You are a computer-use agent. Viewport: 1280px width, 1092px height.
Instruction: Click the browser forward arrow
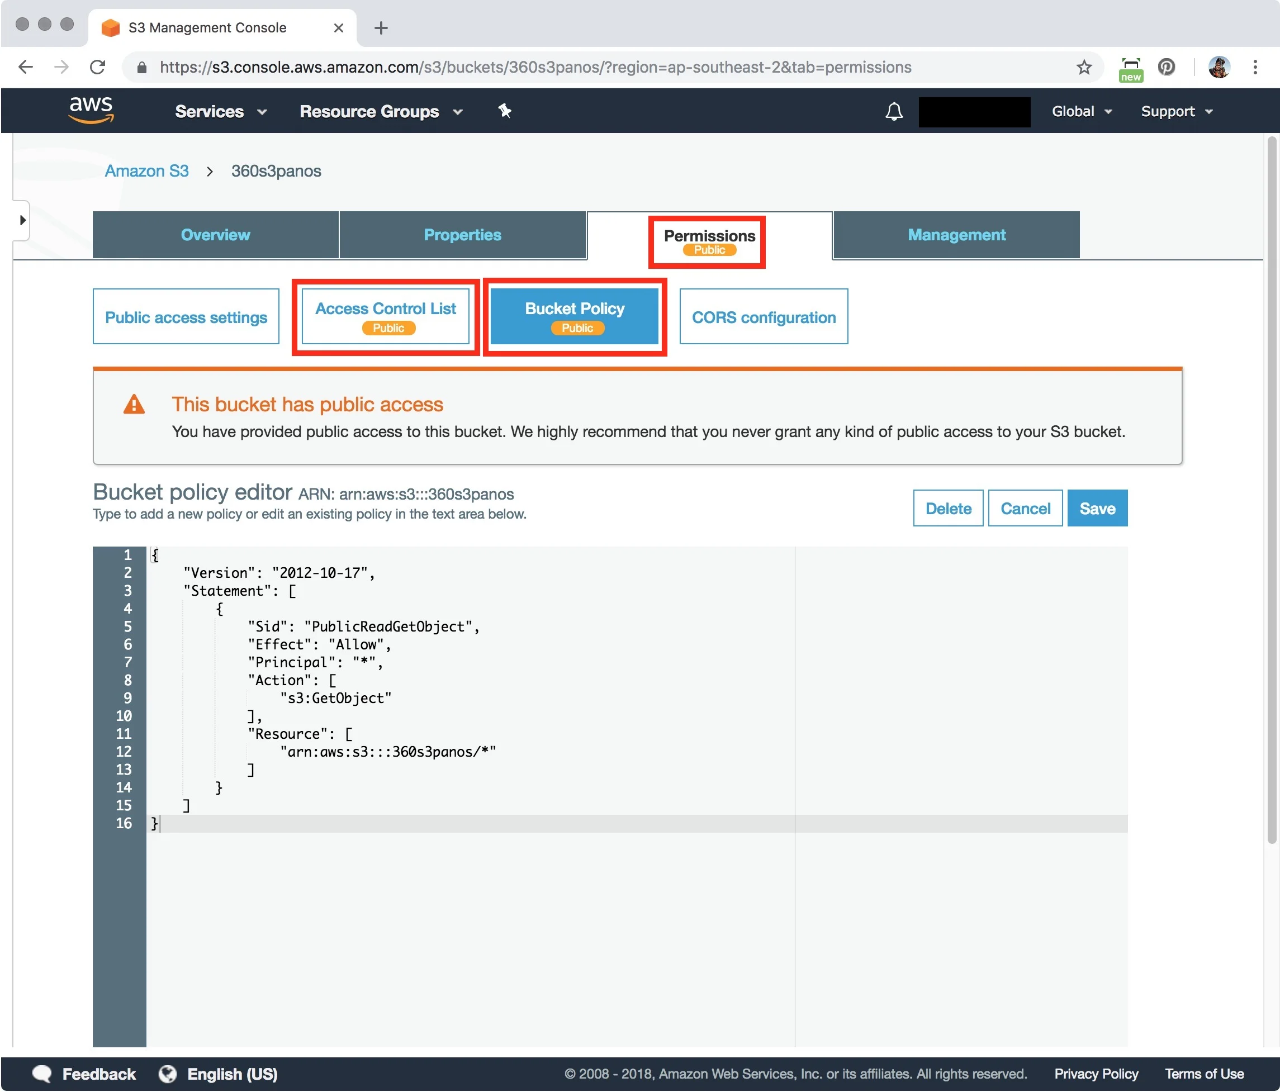[61, 67]
